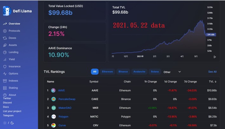Click the AAVE token logo
Screen dimensions: 225x129
[x=53, y=90]
